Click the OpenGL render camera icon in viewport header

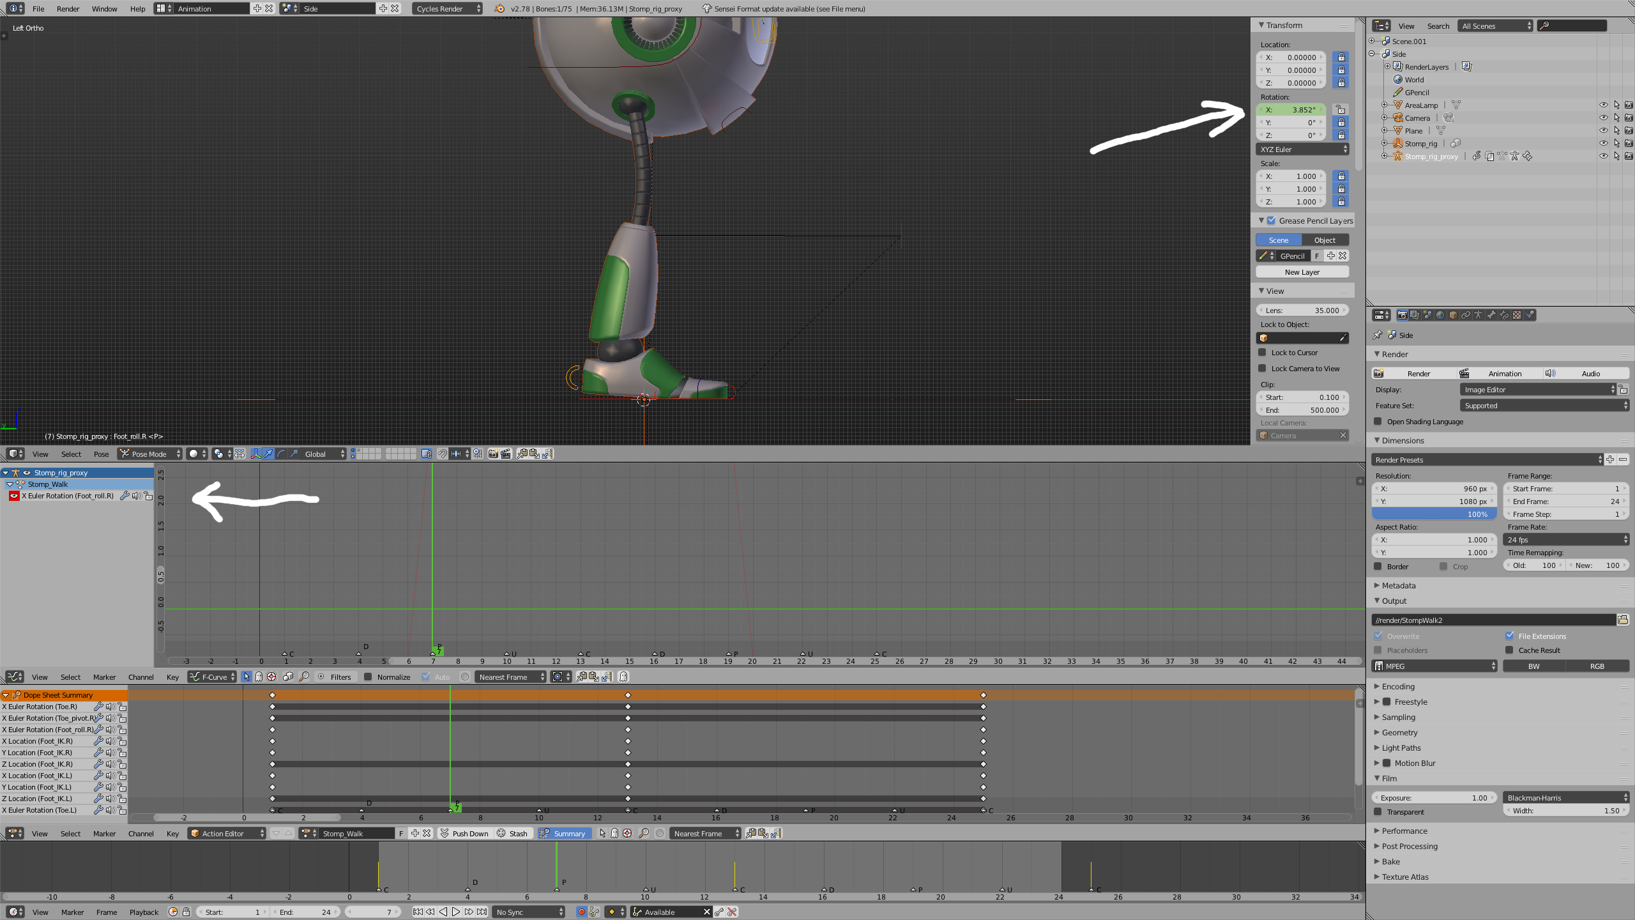[492, 454]
